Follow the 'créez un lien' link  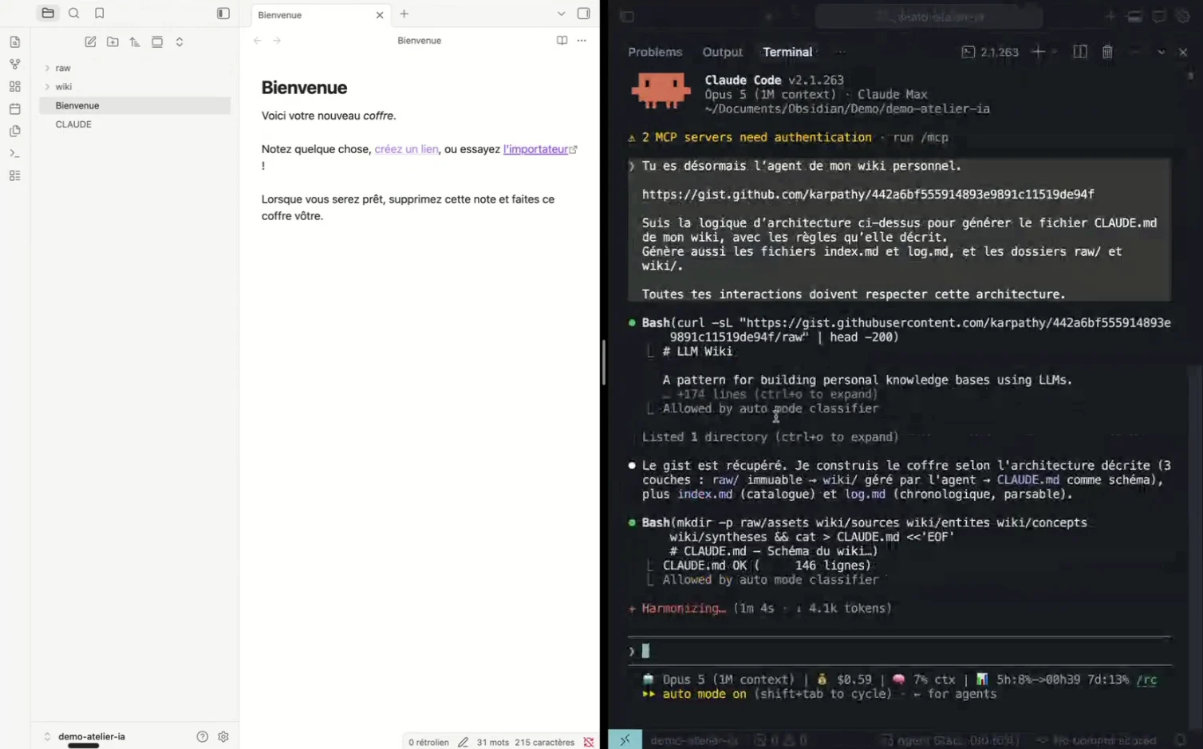[406, 149]
